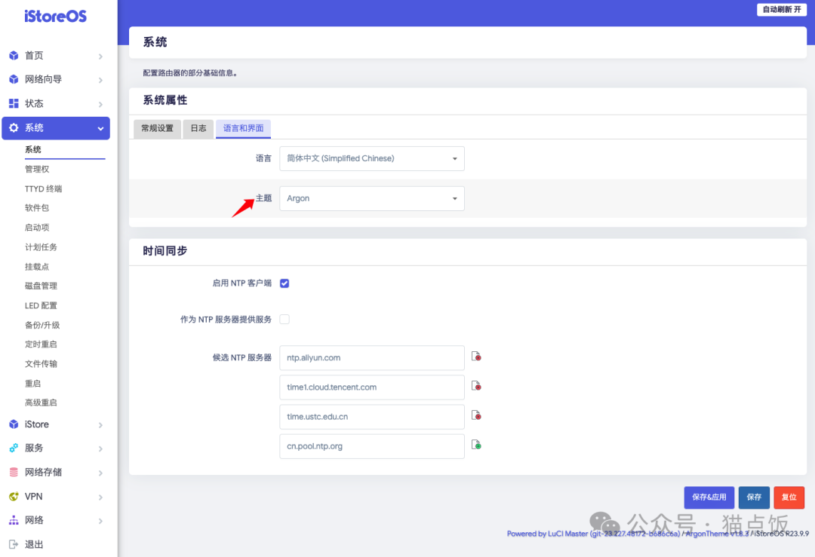This screenshot has height=557, width=815.
Task: Enable 作为 NTP 服务器提供服务 checkbox
Action: [x=284, y=319]
